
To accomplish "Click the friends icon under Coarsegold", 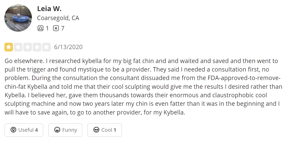I will (x=40, y=28).
